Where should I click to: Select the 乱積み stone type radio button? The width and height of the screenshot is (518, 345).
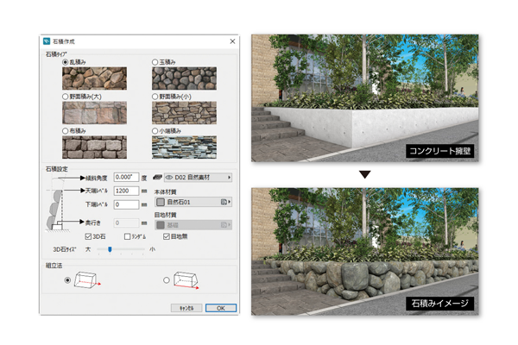[66, 63]
